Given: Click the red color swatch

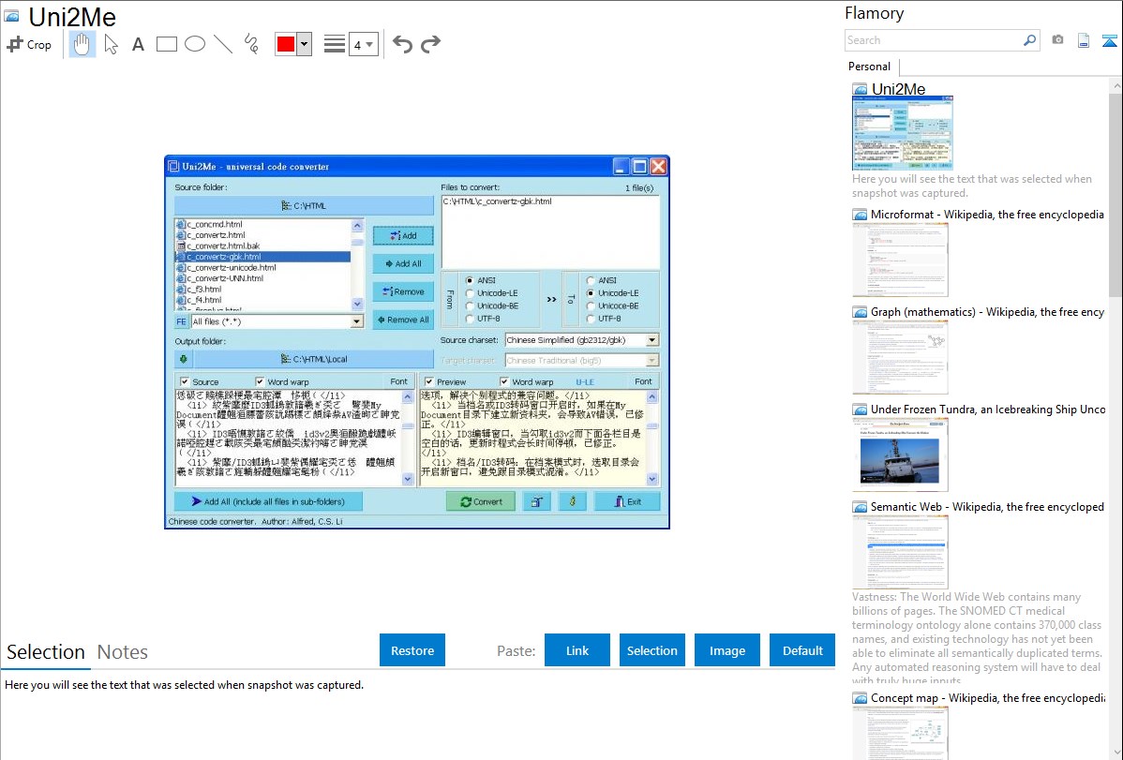Looking at the screenshot, I should 286,44.
